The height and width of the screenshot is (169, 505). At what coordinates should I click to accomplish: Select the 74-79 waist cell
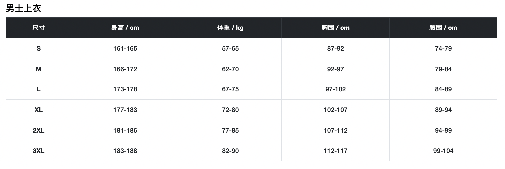pyautogui.click(x=443, y=49)
